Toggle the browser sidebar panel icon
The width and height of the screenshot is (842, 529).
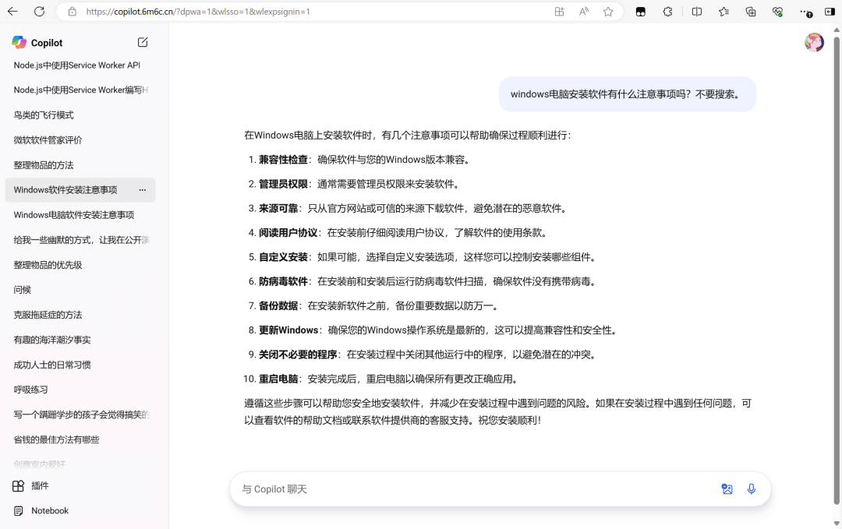pyautogui.click(x=830, y=12)
